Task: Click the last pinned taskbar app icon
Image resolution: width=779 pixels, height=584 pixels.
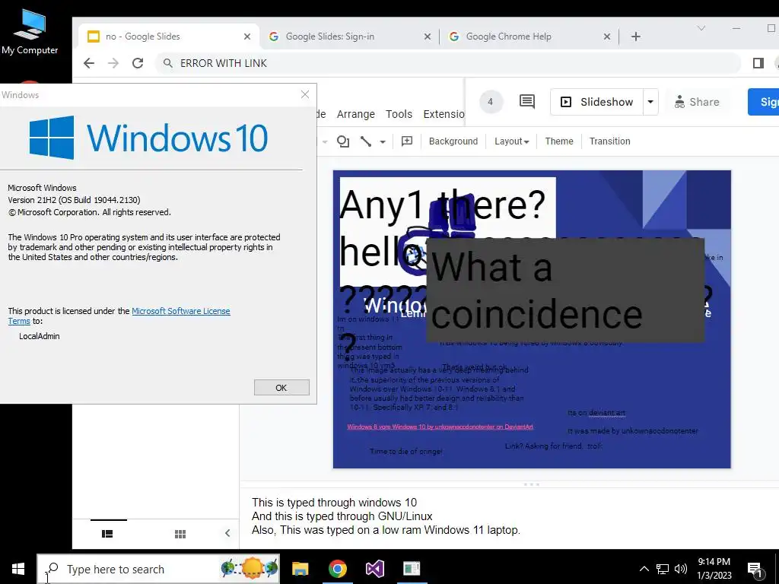Action: [412, 569]
